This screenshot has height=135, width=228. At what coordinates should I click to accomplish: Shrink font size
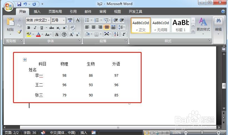(78, 34)
